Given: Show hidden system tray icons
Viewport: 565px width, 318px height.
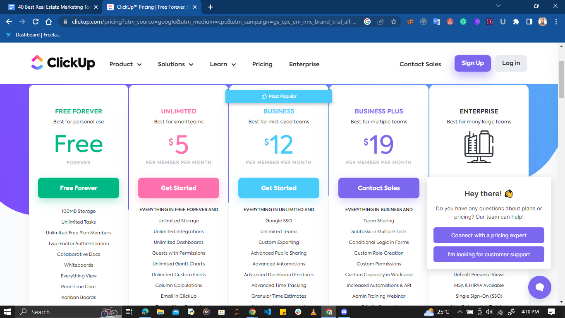Looking at the screenshot, I should click(460, 312).
